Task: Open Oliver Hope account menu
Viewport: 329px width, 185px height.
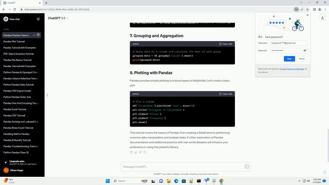Action: click(22, 170)
